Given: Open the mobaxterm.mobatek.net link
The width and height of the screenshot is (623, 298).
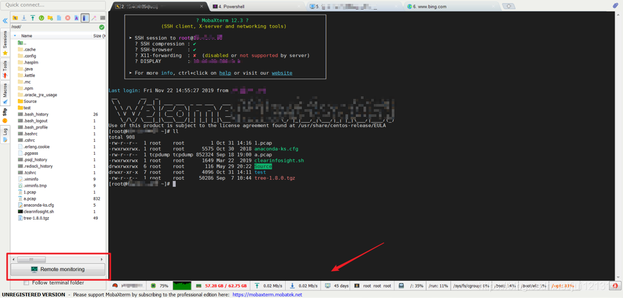Looking at the screenshot, I should [267, 295].
